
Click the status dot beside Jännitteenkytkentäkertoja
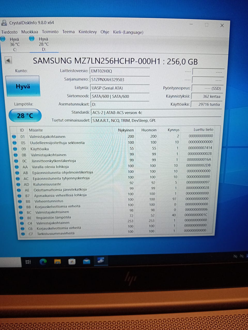[x=17, y=161]
